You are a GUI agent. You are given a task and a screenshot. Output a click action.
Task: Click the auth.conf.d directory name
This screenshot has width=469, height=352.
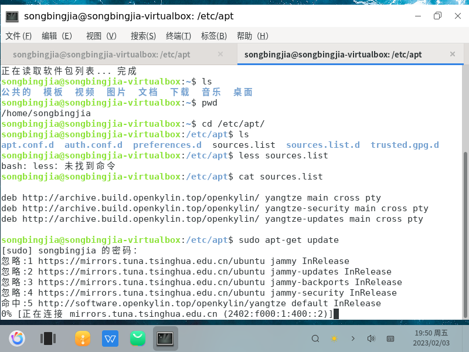[94, 145]
